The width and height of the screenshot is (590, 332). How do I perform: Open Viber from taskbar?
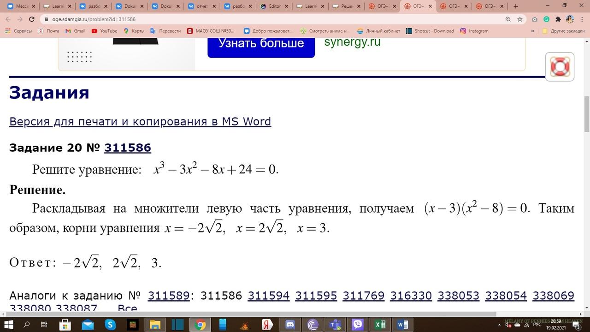coord(358,325)
